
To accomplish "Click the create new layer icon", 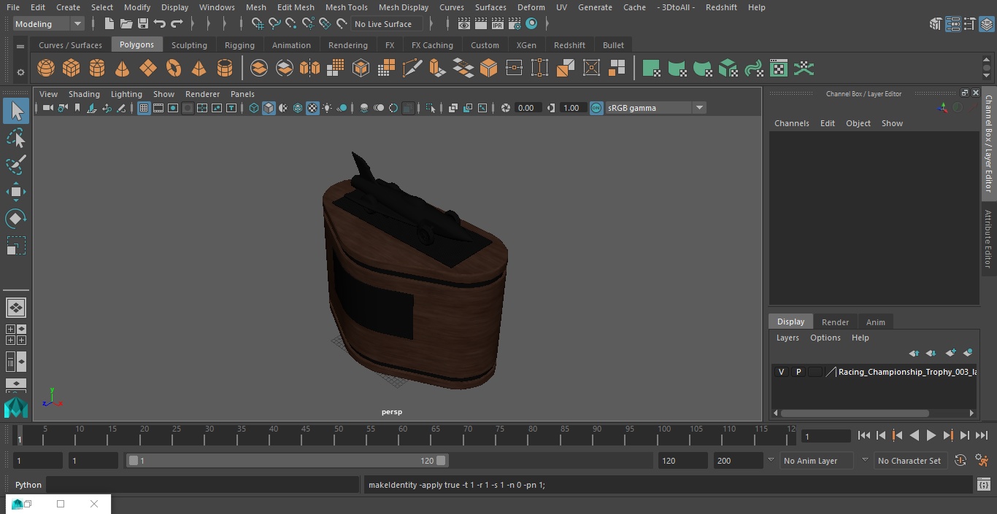I will click(950, 353).
